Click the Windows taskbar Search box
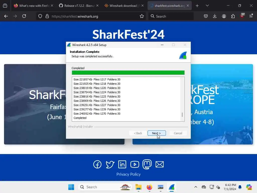 click(105, 187)
